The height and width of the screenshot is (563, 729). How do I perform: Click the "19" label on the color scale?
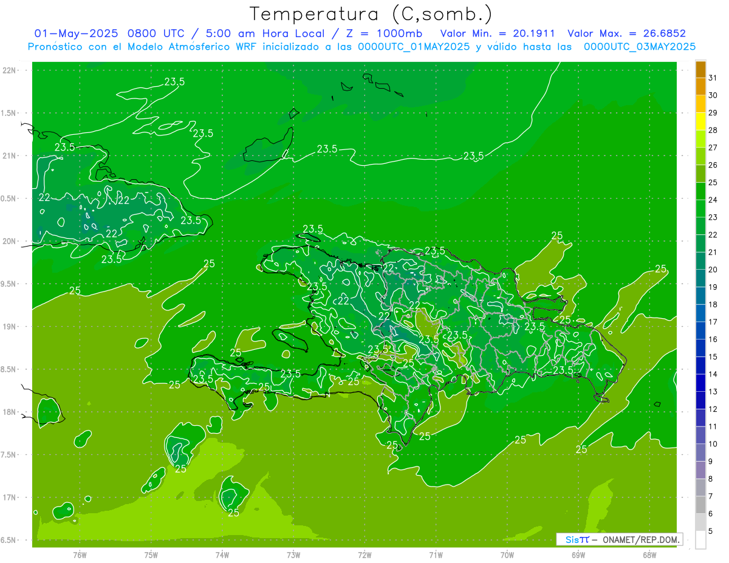713,287
